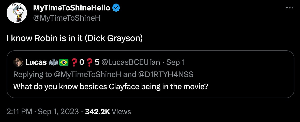
Task: Click Lucas's small avatar in quoted tweet
Action: tap(18, 63)
